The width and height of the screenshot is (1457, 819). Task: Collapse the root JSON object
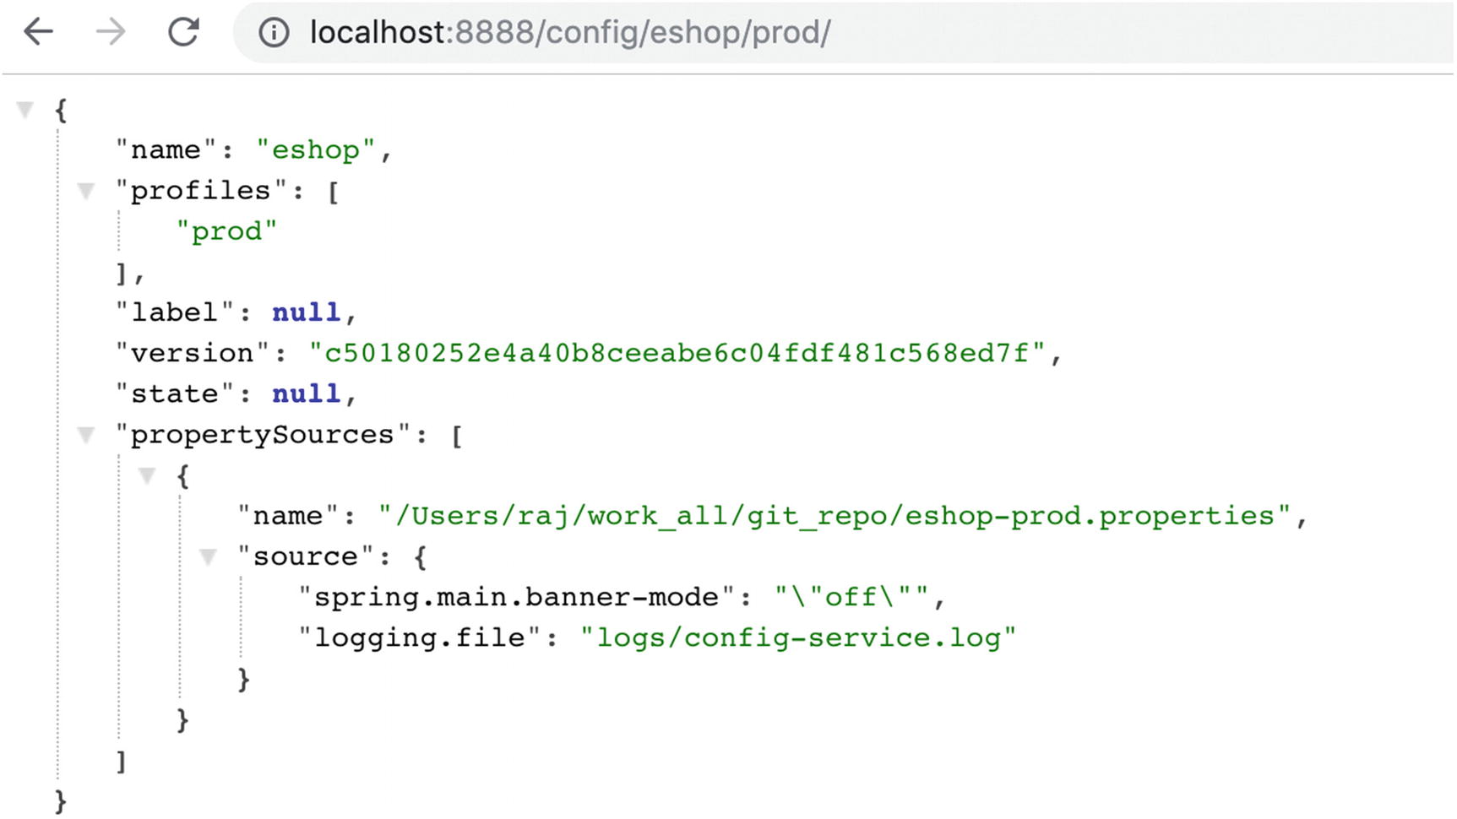[26, 109]
